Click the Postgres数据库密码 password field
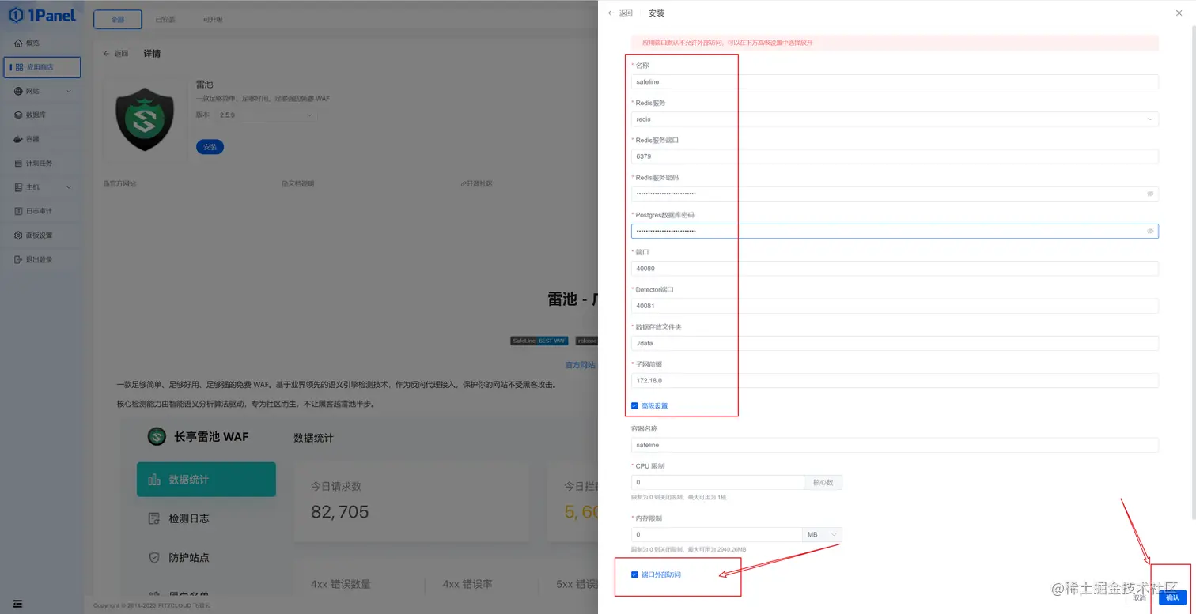1196x614 pixels. pyautogui.click(x=895, y=231)
